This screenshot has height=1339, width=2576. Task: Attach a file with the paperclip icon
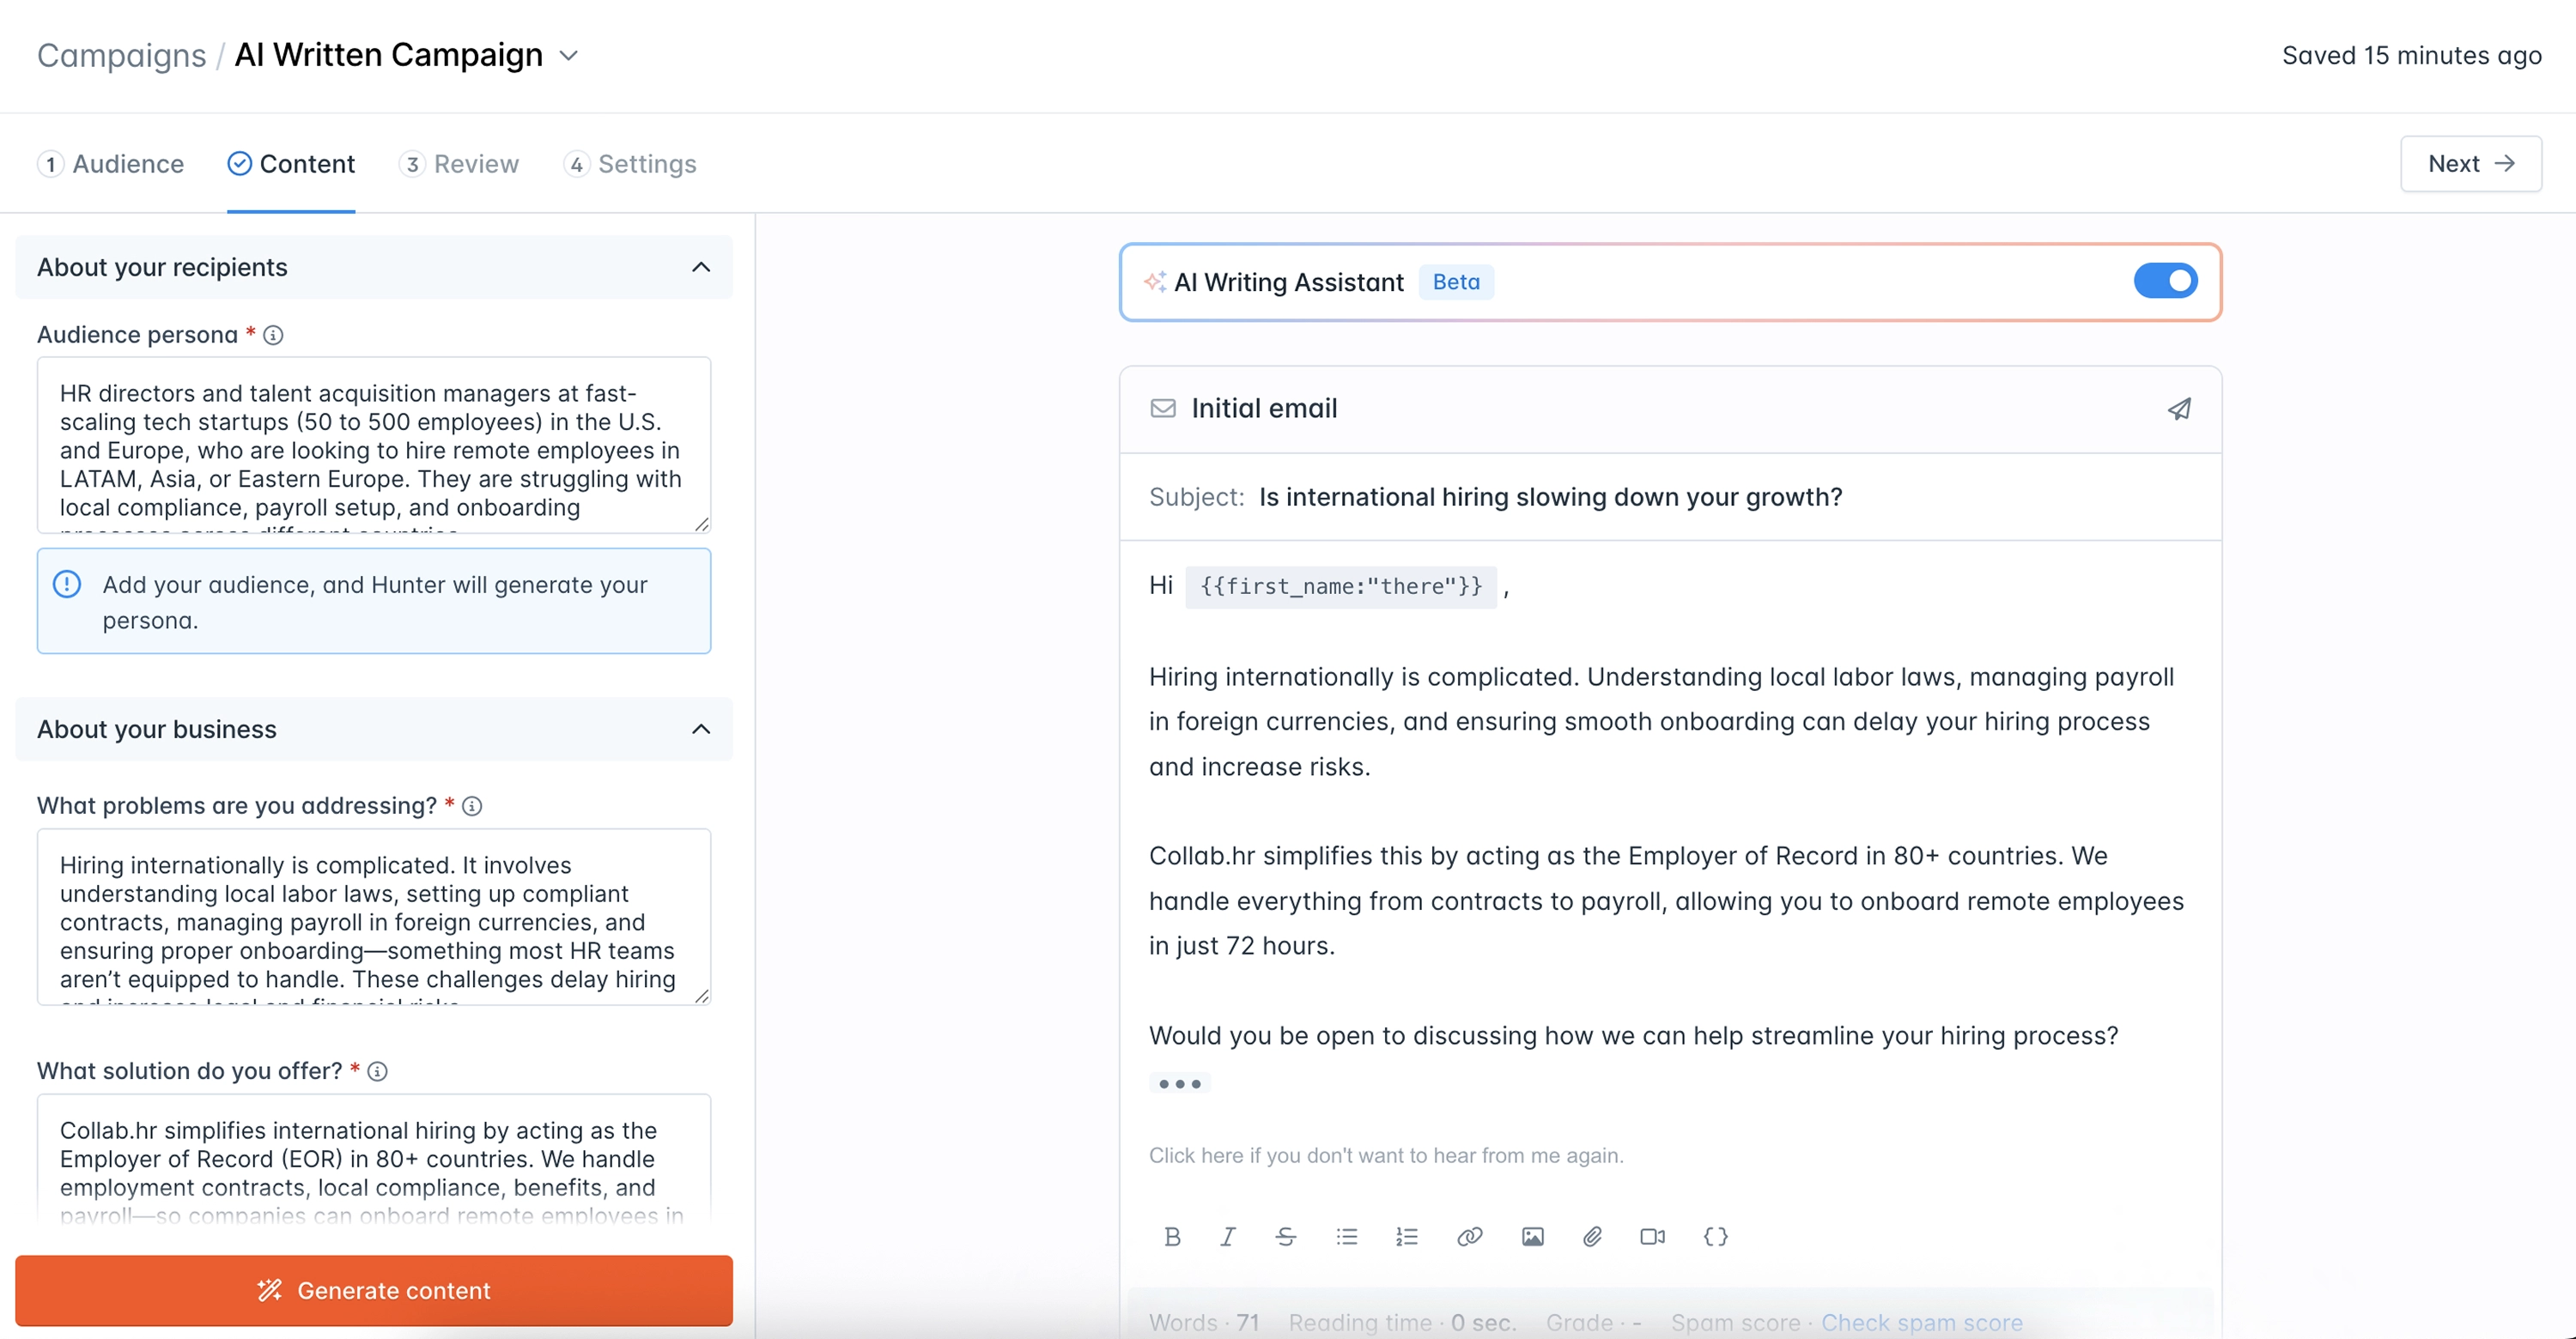[x=1593, y=1236]
